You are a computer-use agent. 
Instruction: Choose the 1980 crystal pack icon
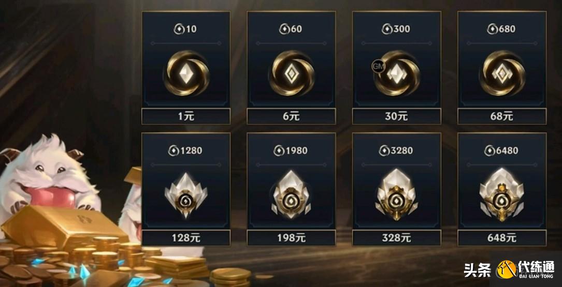[292, 194]
